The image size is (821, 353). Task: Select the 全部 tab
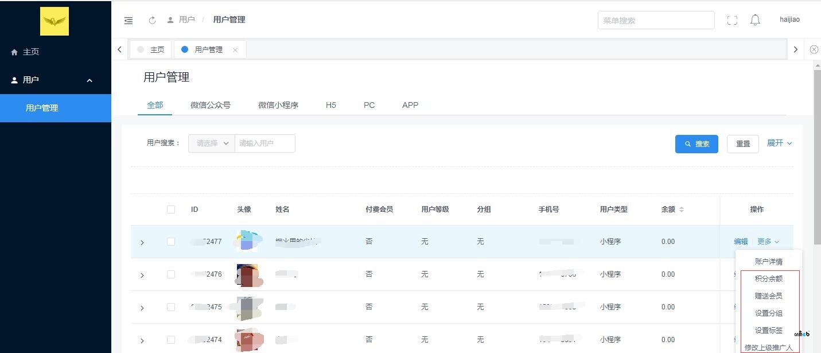(x=155, y=105)
